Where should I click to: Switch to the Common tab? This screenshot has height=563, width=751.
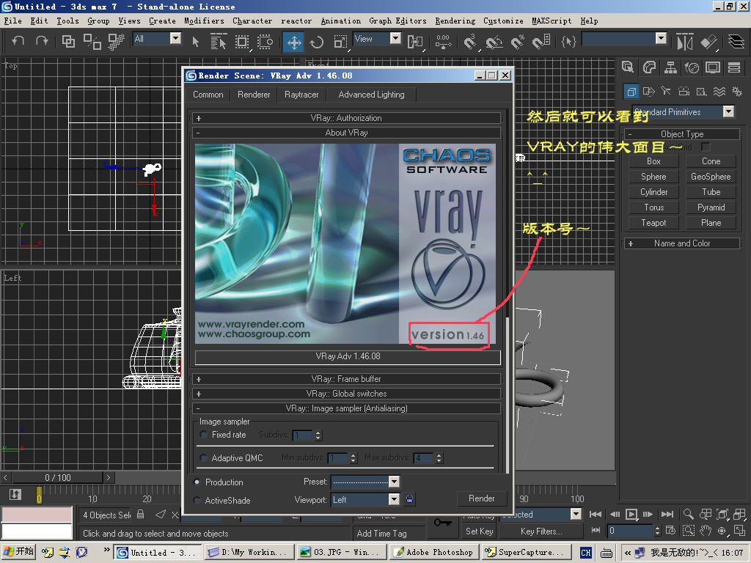click(208, 95)
